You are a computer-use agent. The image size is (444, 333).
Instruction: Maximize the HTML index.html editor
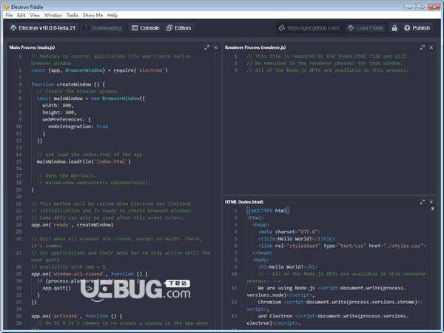pyautogui.click(x=423, y=202)
